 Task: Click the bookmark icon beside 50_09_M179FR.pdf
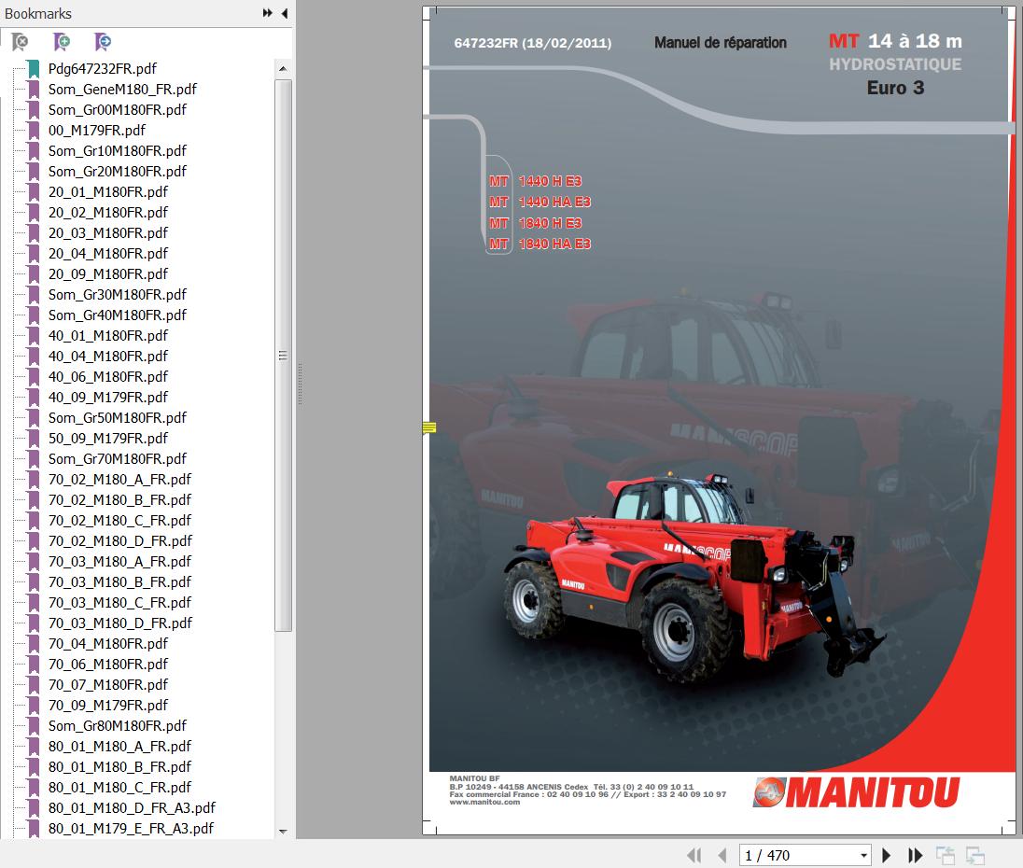pos(34,439)
